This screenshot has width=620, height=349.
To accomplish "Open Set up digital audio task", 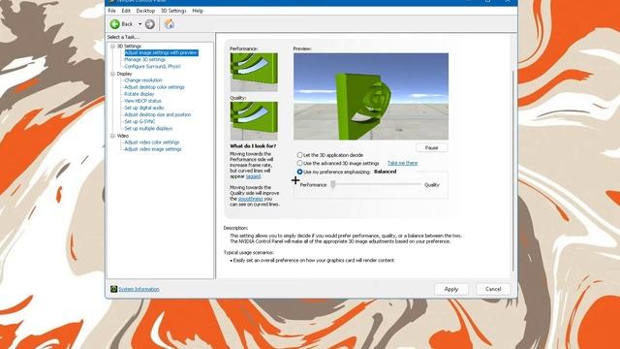I will coord(144,108).
